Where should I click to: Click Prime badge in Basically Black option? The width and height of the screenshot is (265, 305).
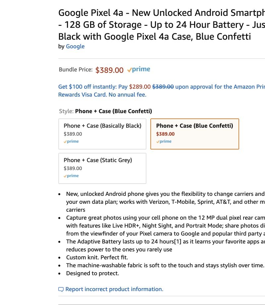(x=71, y=142)
